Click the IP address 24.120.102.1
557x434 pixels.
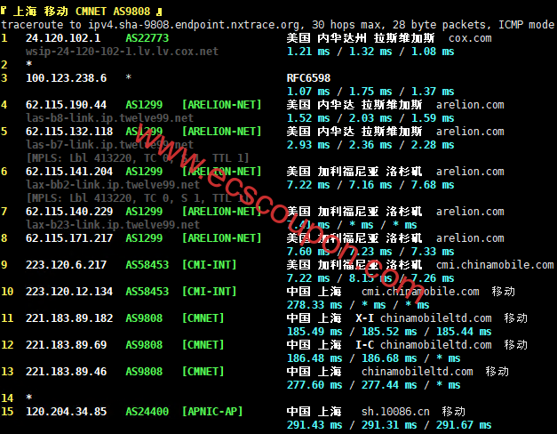tap(63, 38)
